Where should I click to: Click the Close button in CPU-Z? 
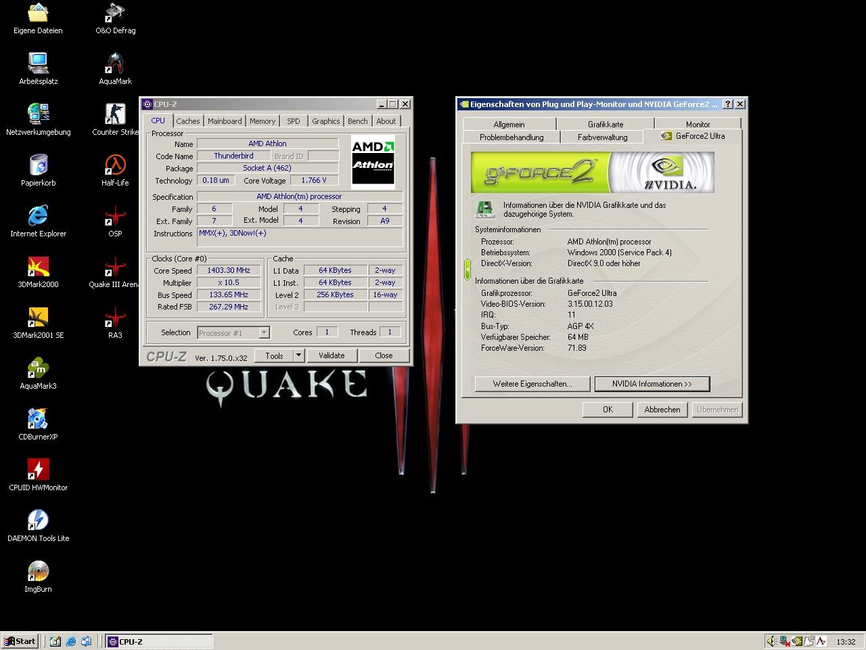point(384,355)
